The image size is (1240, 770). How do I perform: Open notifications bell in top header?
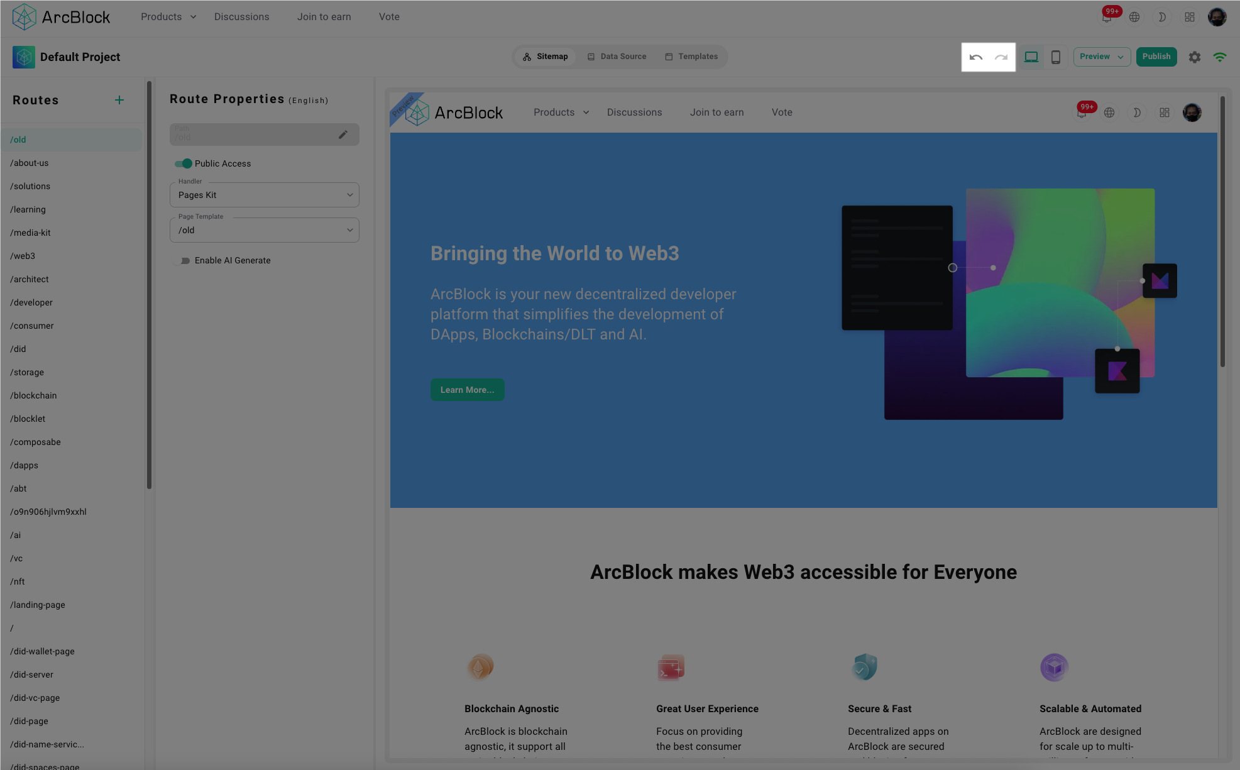coord(1107,18)
